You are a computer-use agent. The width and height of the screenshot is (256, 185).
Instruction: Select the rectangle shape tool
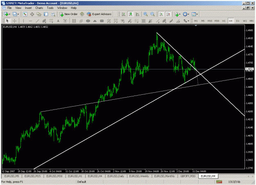tap(102, 21)
